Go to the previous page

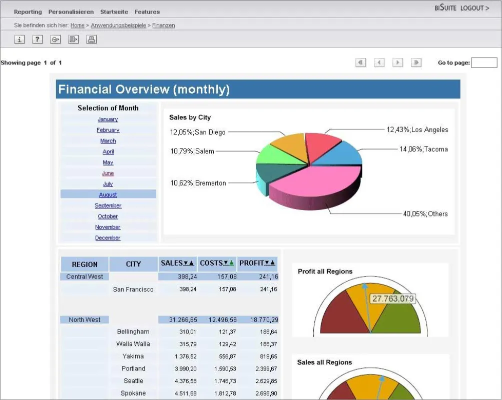(x=379, y=62)
